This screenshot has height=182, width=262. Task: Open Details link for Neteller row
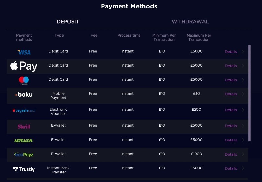click(231, 140)
